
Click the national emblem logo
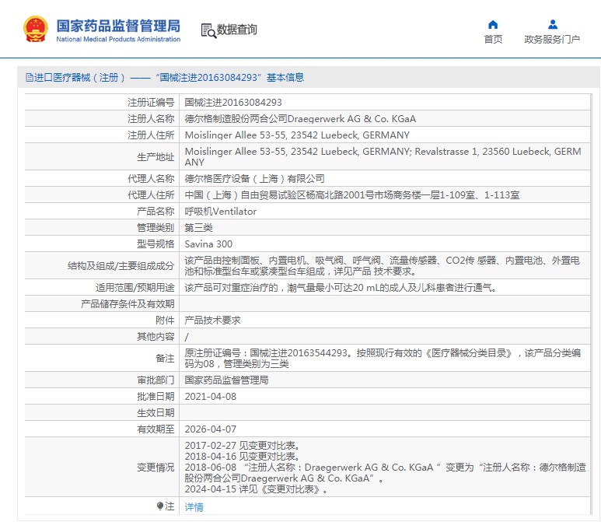point(36,29)
